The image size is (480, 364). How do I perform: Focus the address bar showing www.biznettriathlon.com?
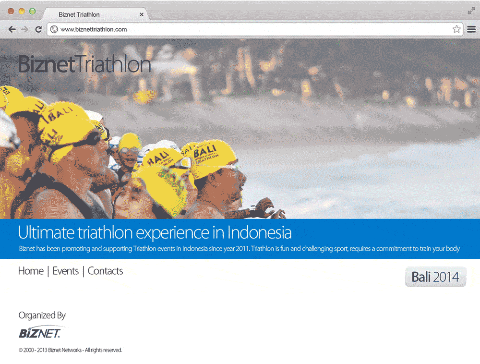tap(254, 29)
